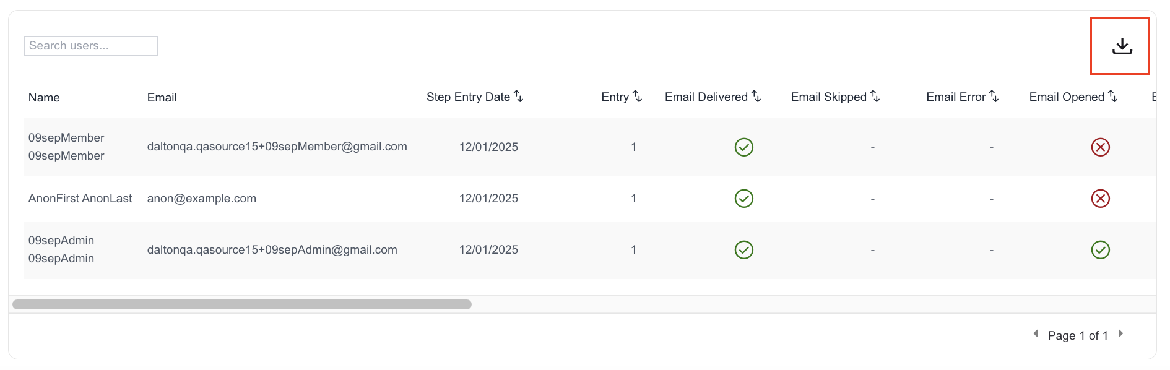Sort by Email Delivered arrows
Viewport: 1170px width, 370px height.
tap(756, 97)
